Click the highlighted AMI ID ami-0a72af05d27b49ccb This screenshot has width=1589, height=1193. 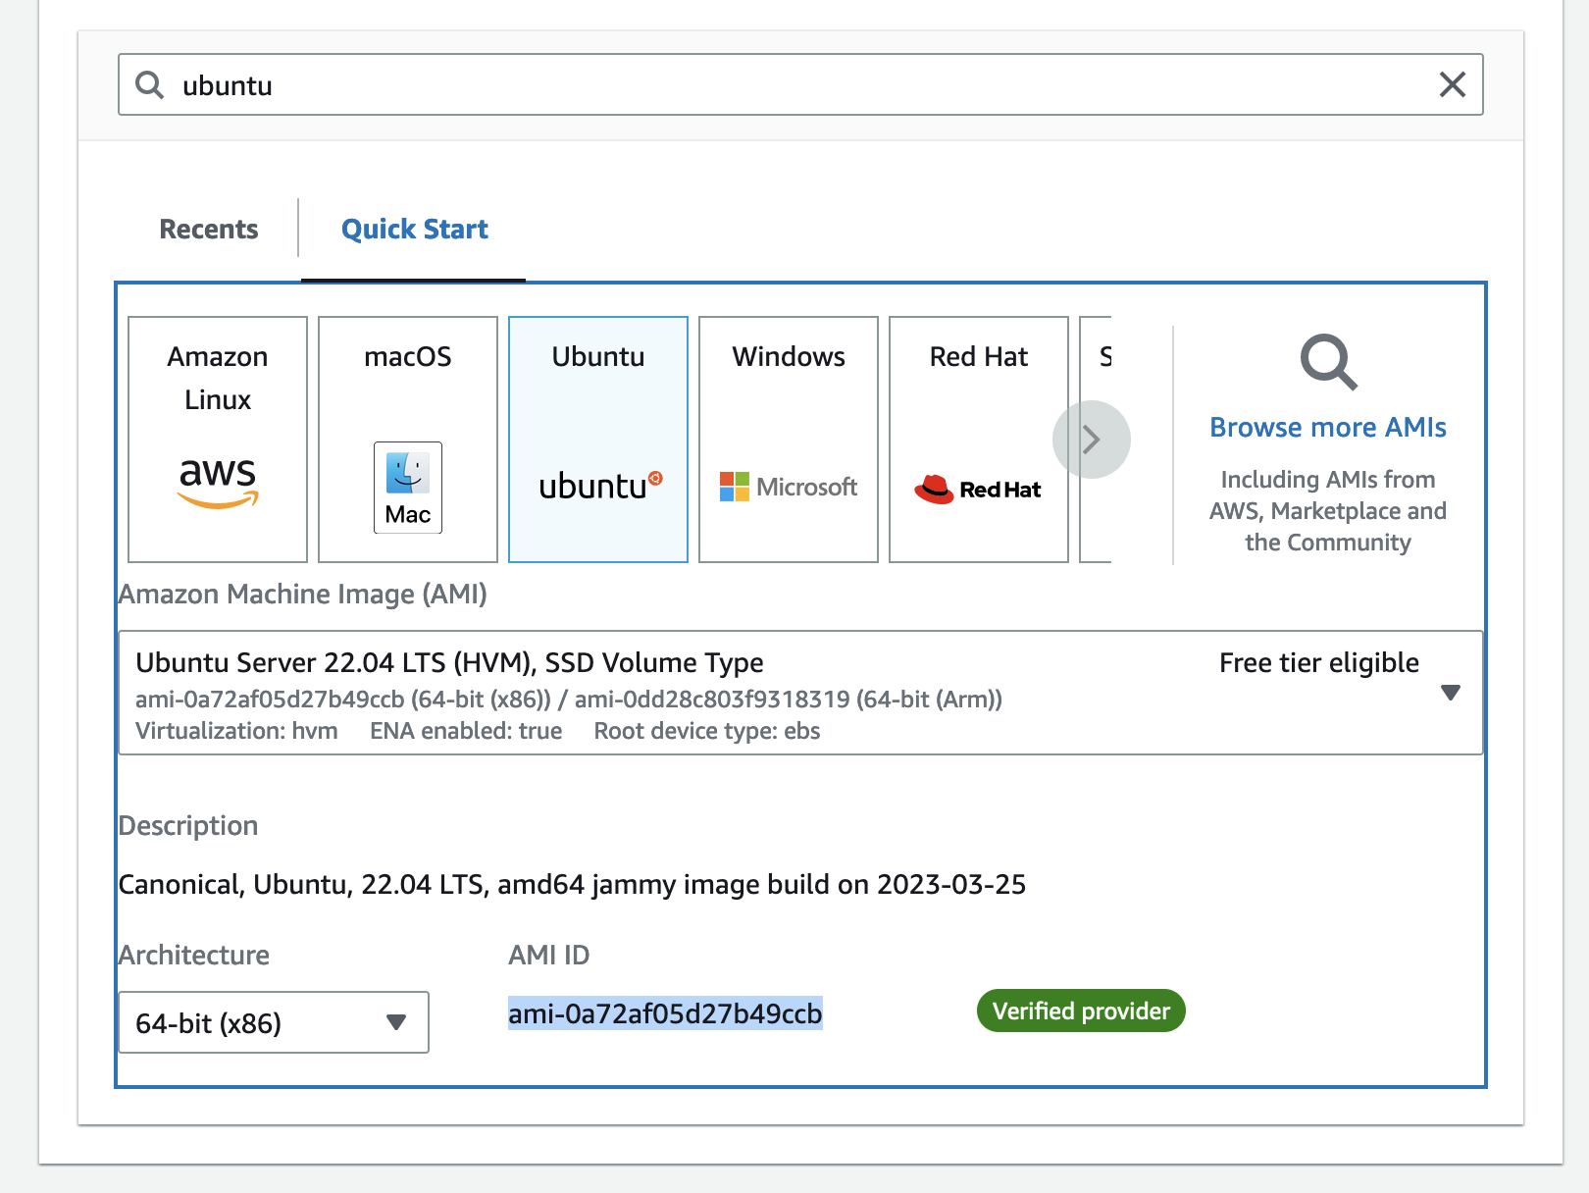pyautogui.click(x=665, y=1012)
